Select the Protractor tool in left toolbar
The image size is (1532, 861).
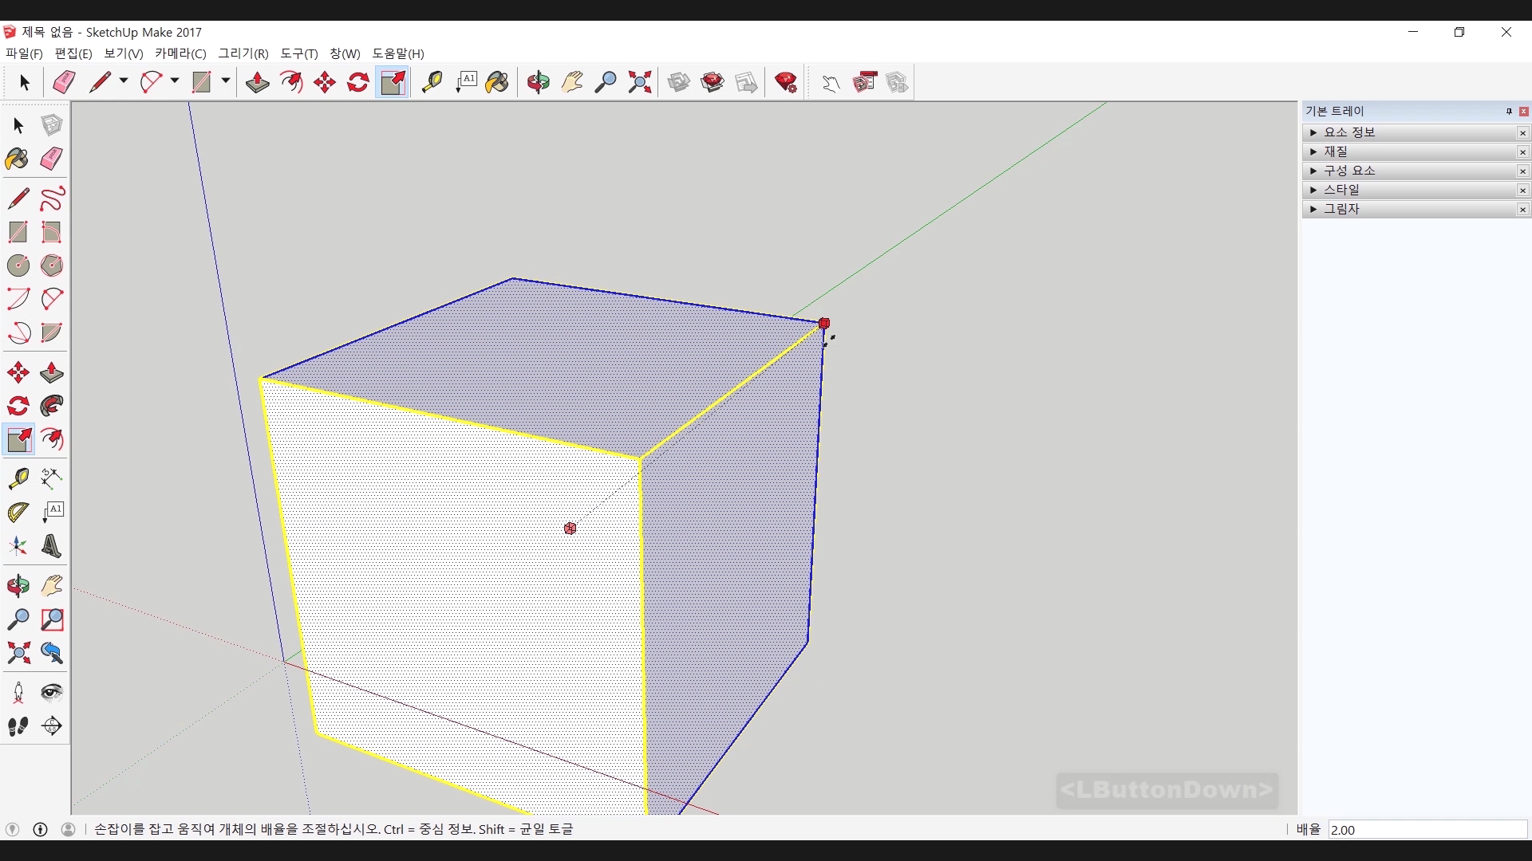18,511
